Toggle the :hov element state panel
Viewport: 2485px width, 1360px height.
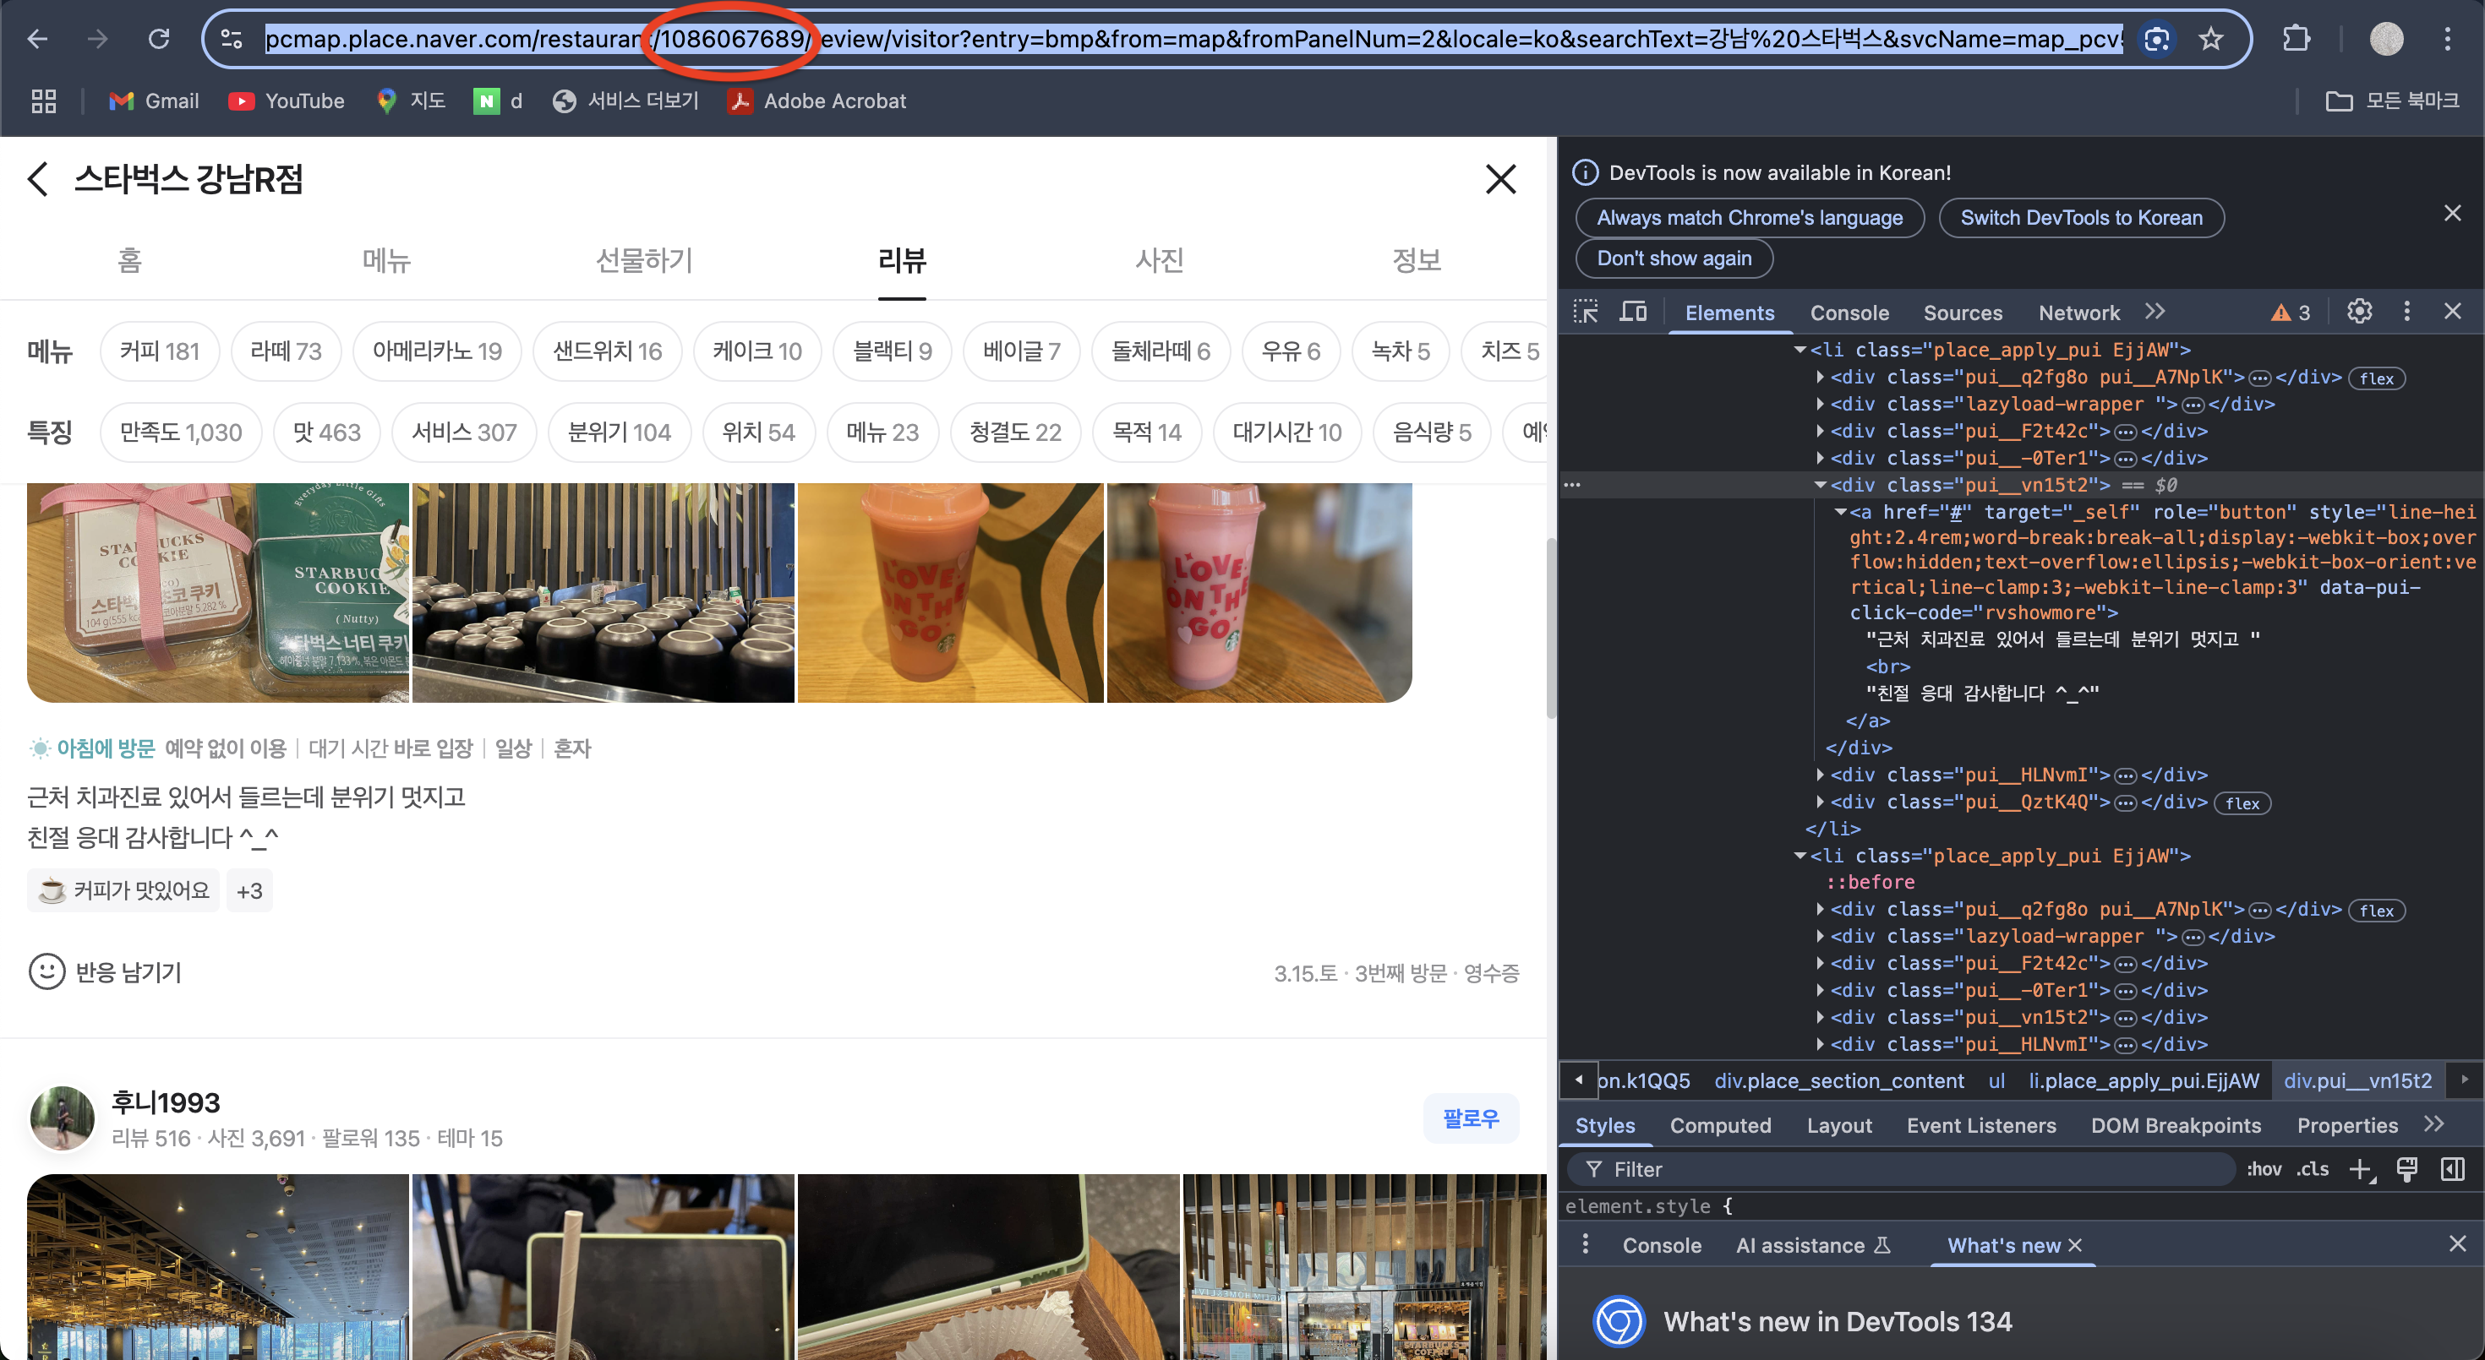2264,1169
